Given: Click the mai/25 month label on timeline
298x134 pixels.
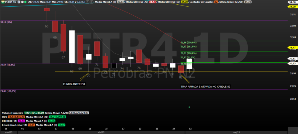Looking at the screenshot, I should coord(237,132).
